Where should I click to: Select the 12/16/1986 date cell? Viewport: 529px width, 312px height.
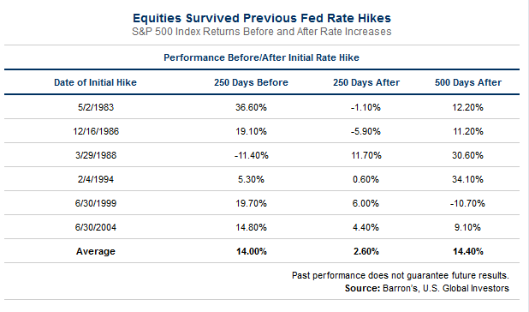point(96,131)
